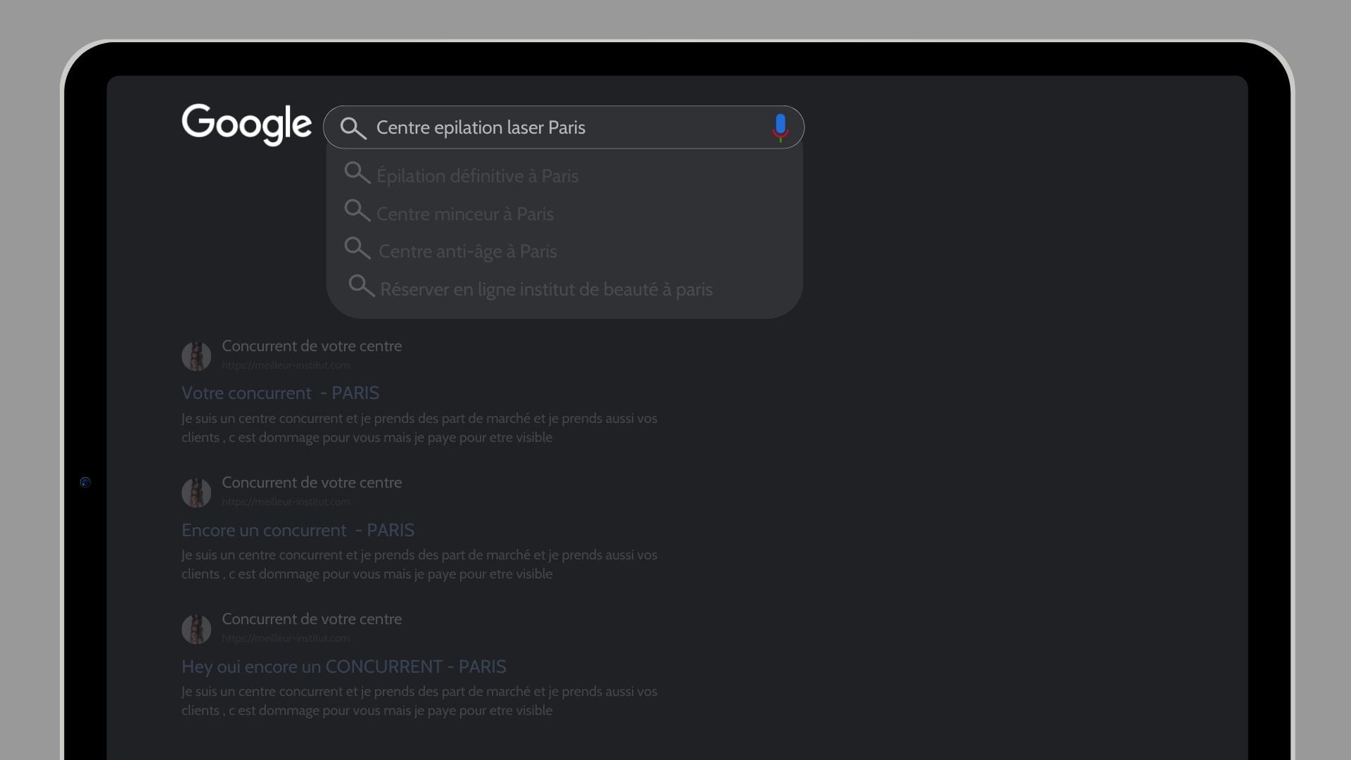Click the favicon above 'Hey oui encore un CONCURRENT'
The height and width of the screenshot is (760, 1351).
tap(196, 629)
